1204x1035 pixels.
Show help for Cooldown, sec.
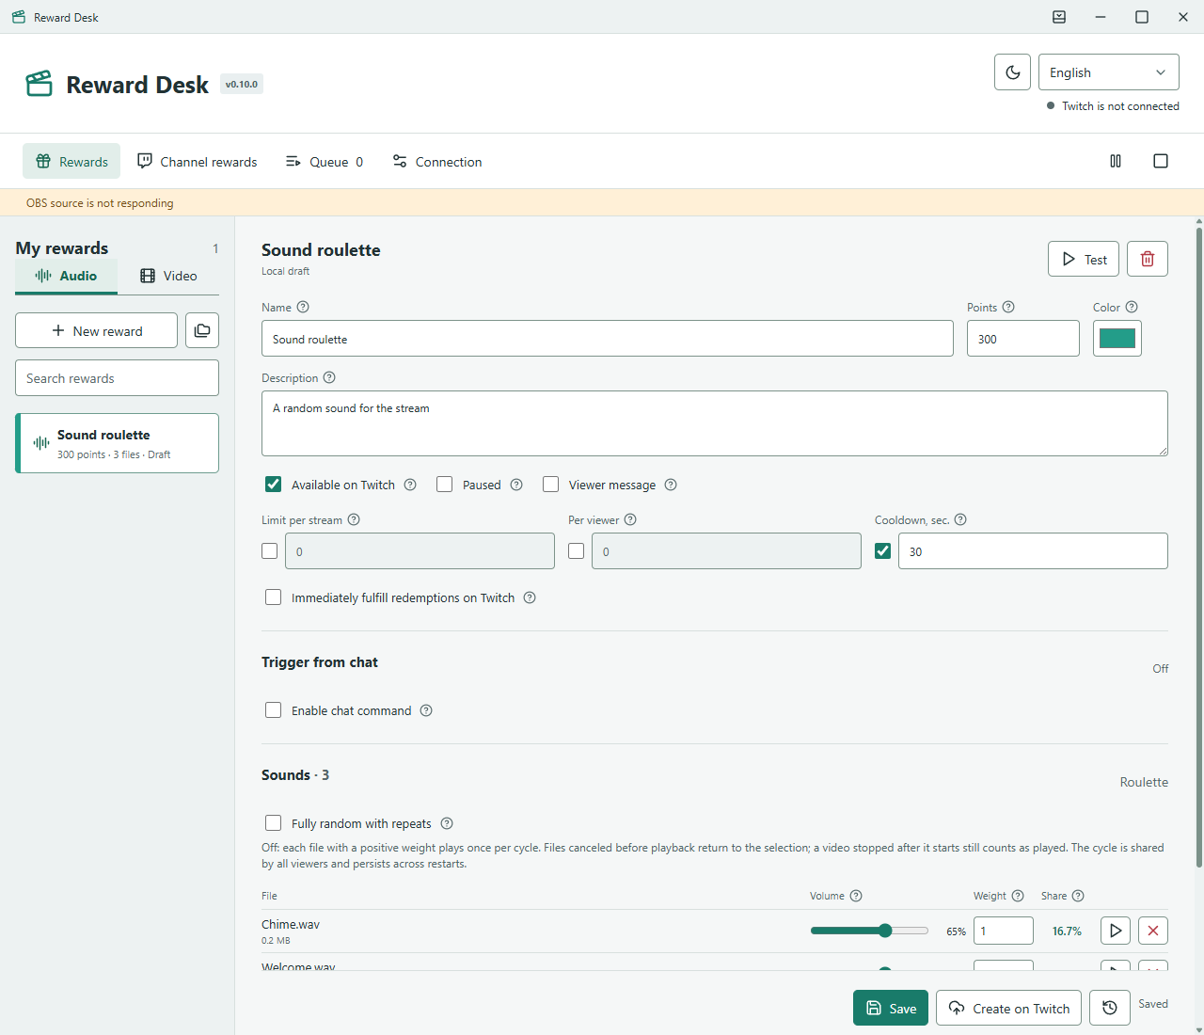960,519
